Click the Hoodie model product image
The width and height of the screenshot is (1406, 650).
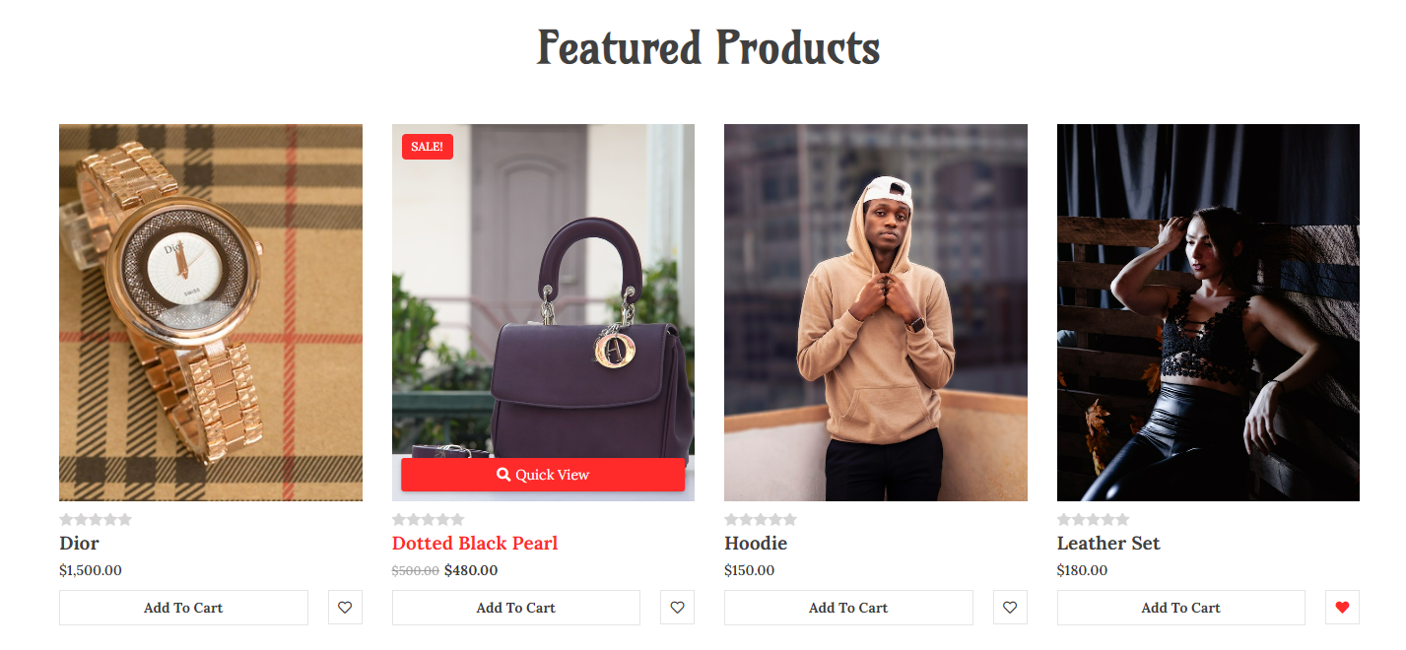pos(876,312)
